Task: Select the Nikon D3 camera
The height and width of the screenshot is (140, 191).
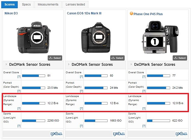Action: point(55,58)
